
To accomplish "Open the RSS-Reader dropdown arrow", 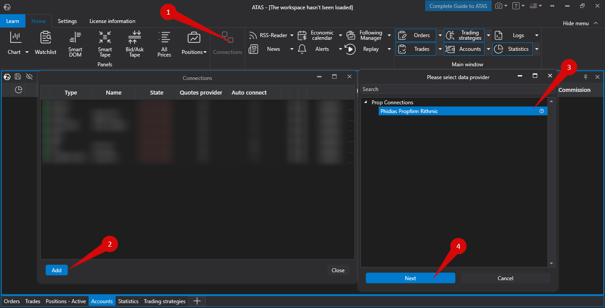I will [x=291, y=35].
